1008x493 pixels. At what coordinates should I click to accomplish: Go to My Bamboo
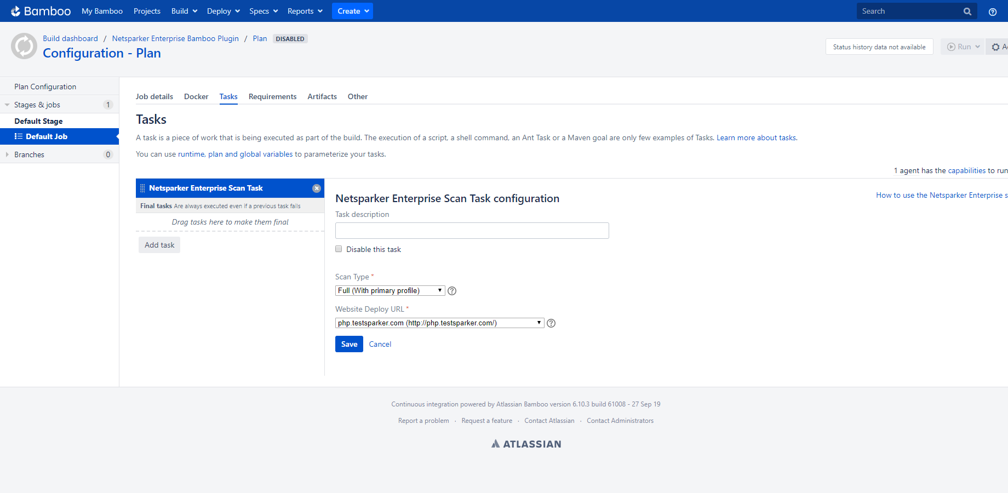[x=102, y=12]
